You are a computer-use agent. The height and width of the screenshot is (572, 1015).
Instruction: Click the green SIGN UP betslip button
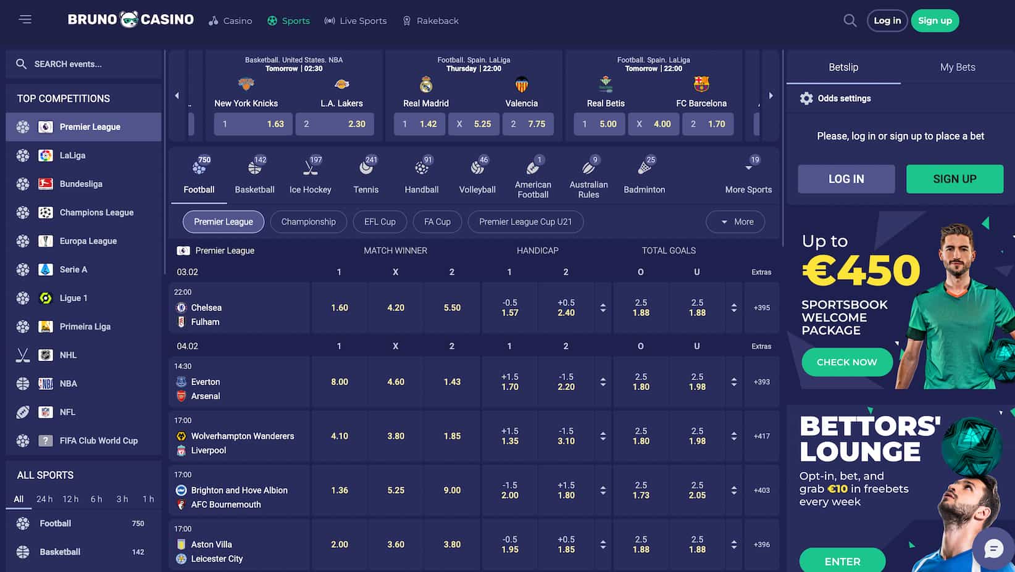click(954, 179)
